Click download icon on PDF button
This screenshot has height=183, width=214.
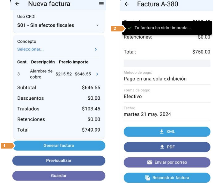pos(162,147)
